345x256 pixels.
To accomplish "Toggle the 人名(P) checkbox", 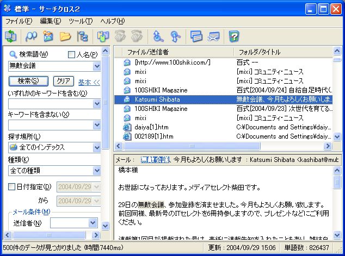I will tap(71, 54).
